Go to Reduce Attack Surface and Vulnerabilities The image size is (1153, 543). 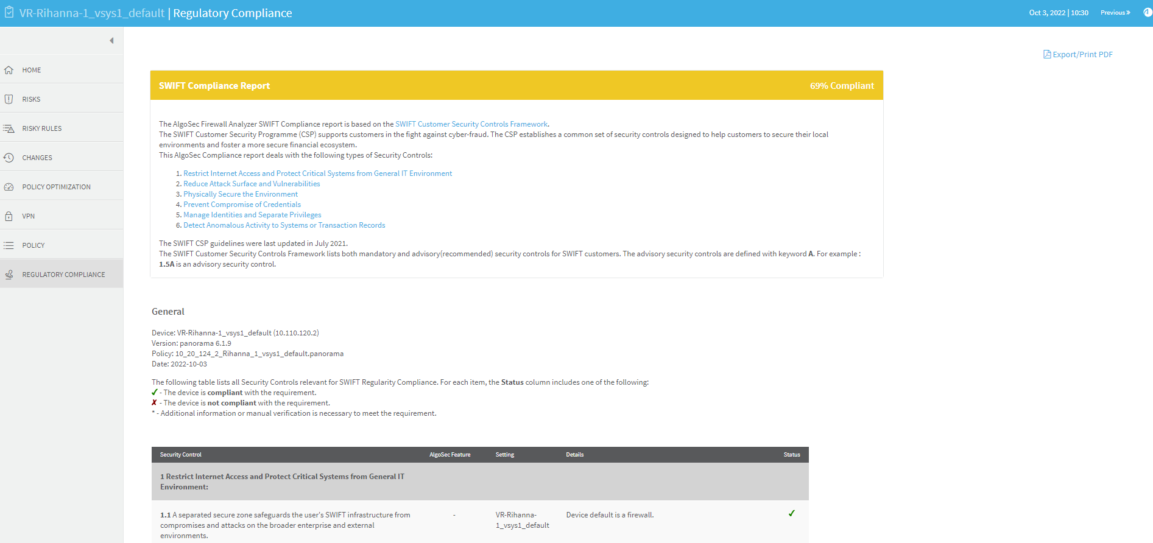[x=252, y=184]
